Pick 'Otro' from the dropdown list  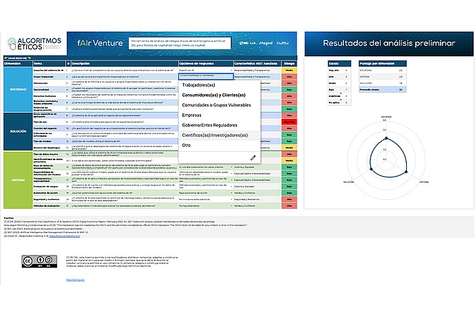click(220, 145)
